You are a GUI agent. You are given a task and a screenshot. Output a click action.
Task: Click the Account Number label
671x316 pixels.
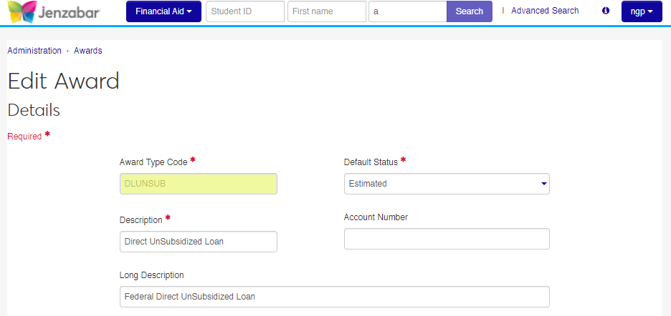tap(376, 217)
